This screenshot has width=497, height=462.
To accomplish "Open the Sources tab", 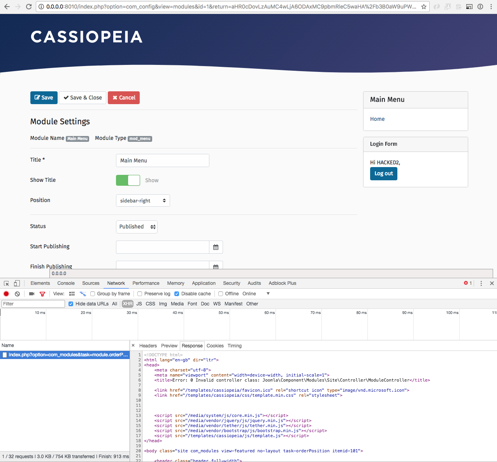I will [91, 283].
